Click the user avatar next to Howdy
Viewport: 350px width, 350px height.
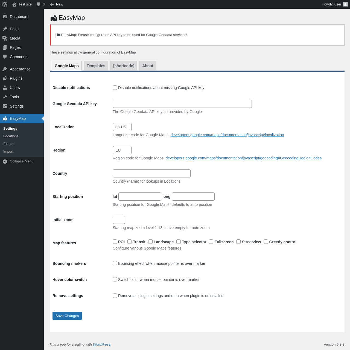345,4
